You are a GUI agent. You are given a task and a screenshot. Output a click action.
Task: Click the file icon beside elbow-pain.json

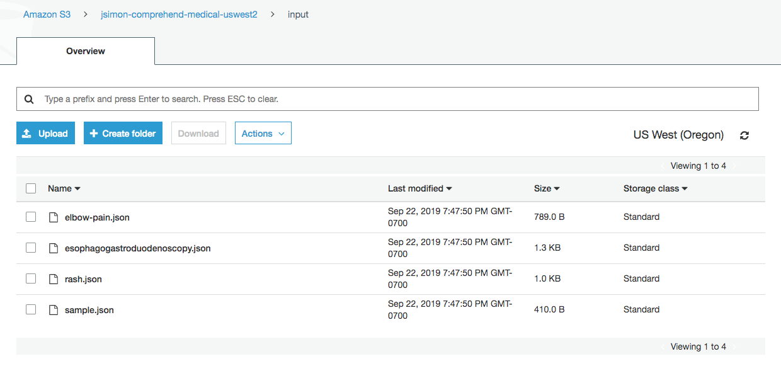coord(54,217)
